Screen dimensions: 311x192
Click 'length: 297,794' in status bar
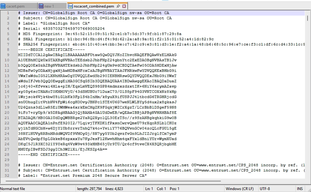pos(89,189)
